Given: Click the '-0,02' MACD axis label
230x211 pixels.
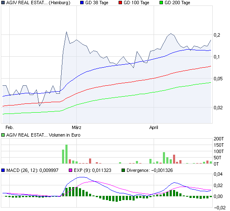Looking at the screenshot, I should [x=220, y=208].
